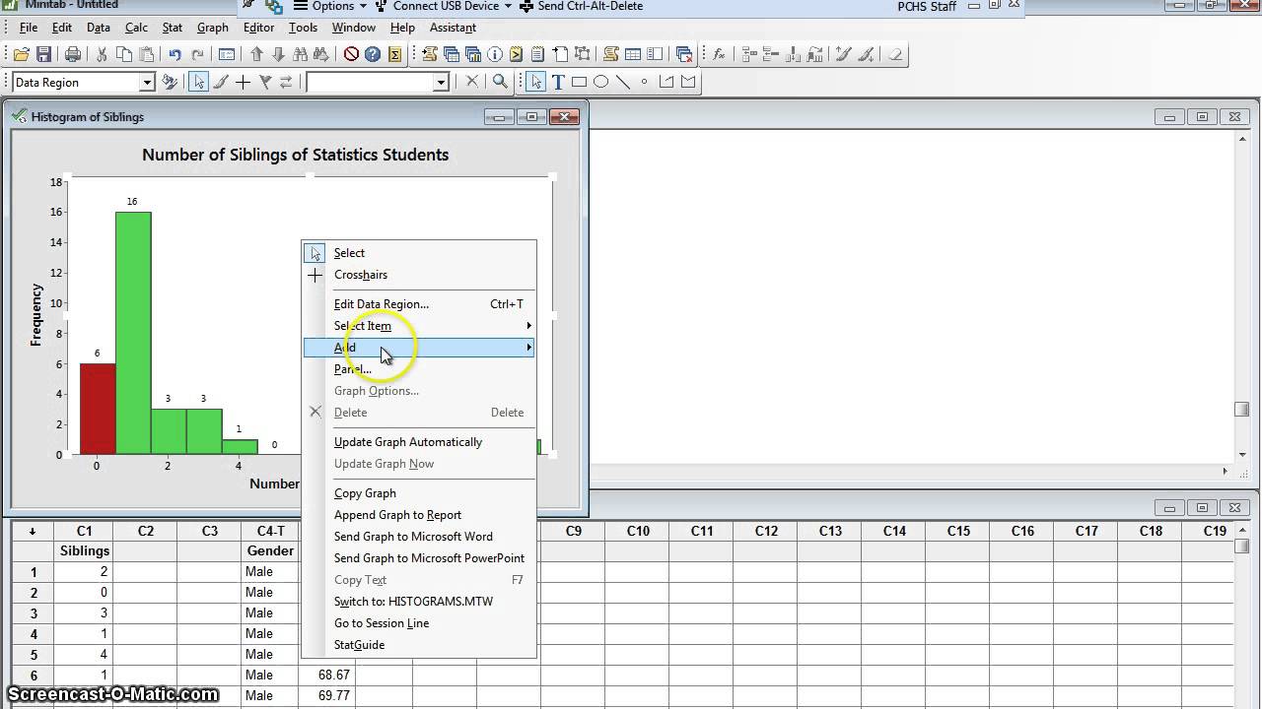Open the Data Region item dropdown
Viewport: 1262px width, 709px height.
[x=147, y=83]
